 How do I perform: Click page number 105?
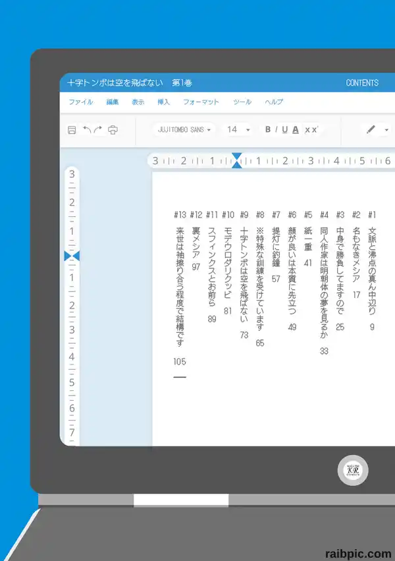pos(180,362)
